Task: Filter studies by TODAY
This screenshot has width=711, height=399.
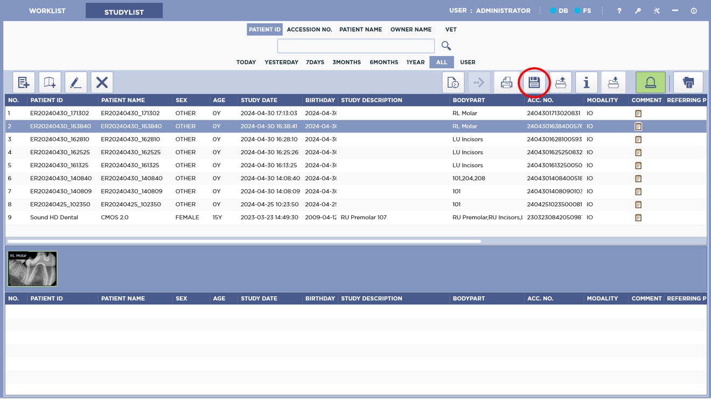Action: coord(246,62)
